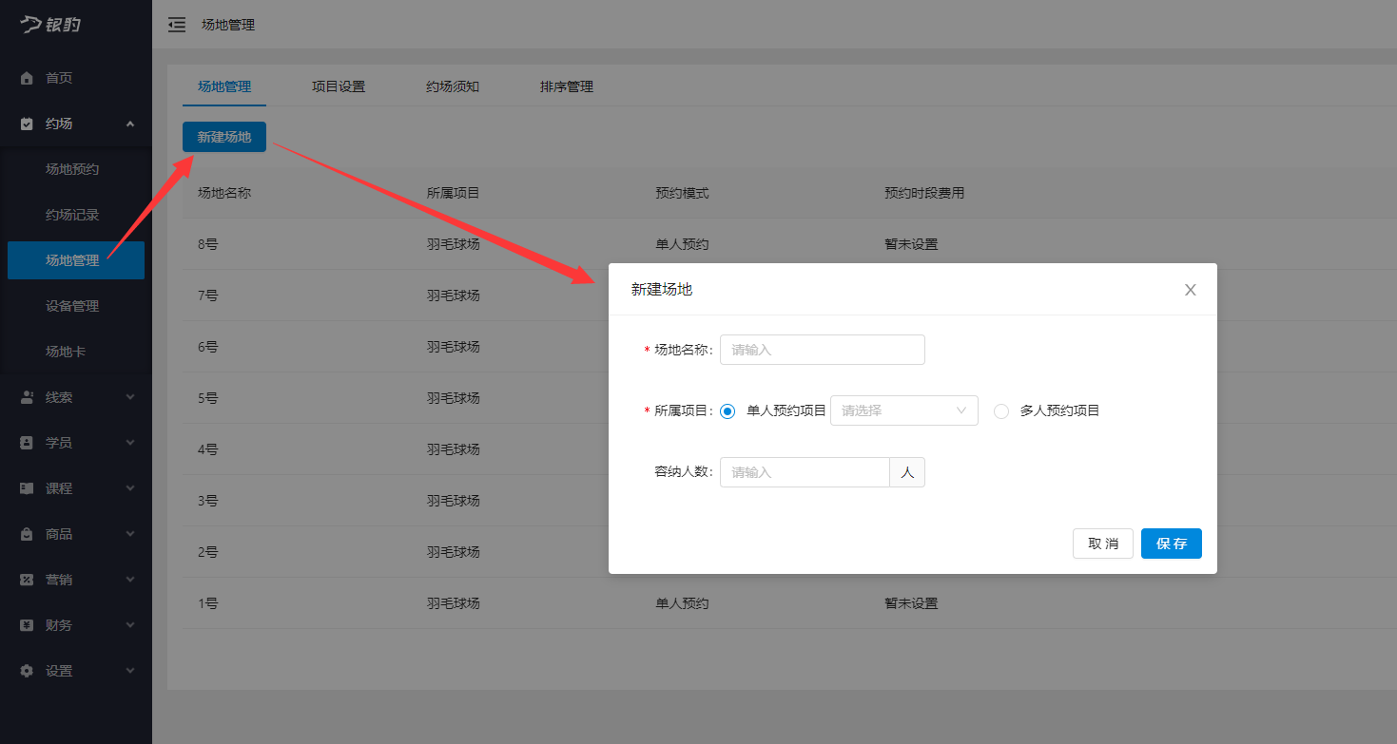Select the 单人预约项目 radio button
1397x744 pixels.
(x=728, y=410)
